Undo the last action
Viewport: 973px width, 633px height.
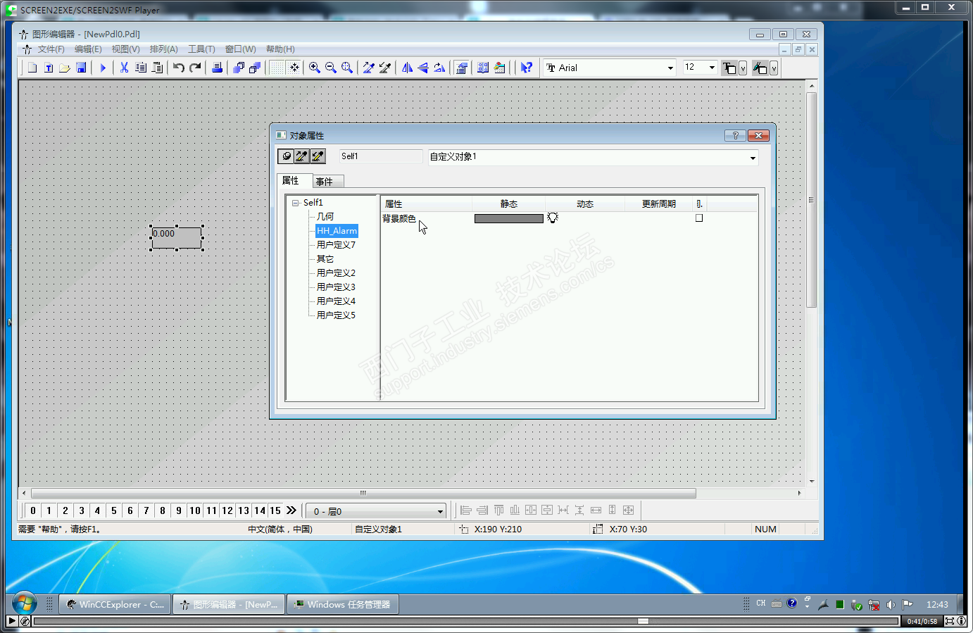[179, 68]
